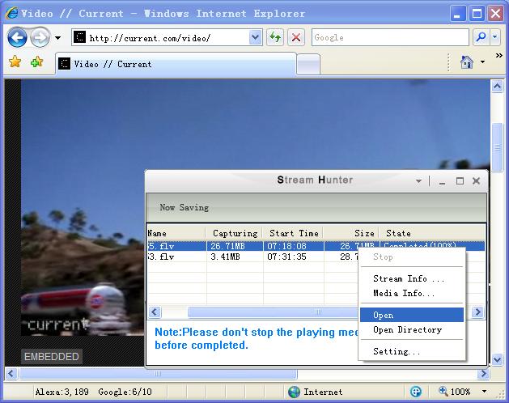The height and width of the screenshot is (403, 509).
Task: Open the recent pages dropdown arrow
Action: pos(57,38)
